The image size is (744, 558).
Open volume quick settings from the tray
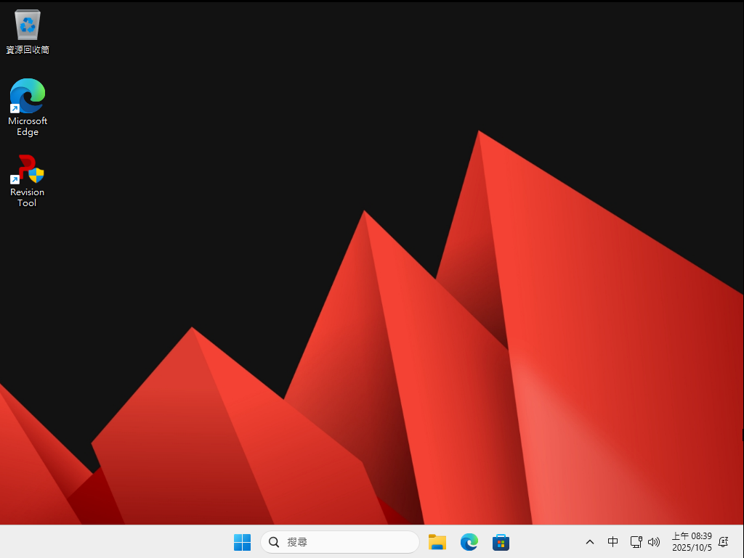pyautogui.click(x=653, y=542)
